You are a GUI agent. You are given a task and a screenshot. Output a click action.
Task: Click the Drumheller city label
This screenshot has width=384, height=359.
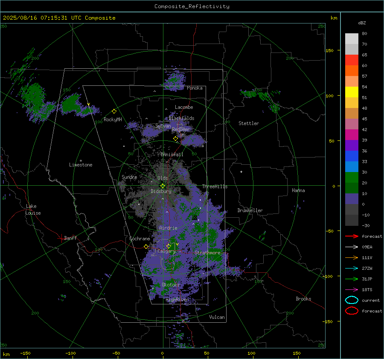click(250, 210)
